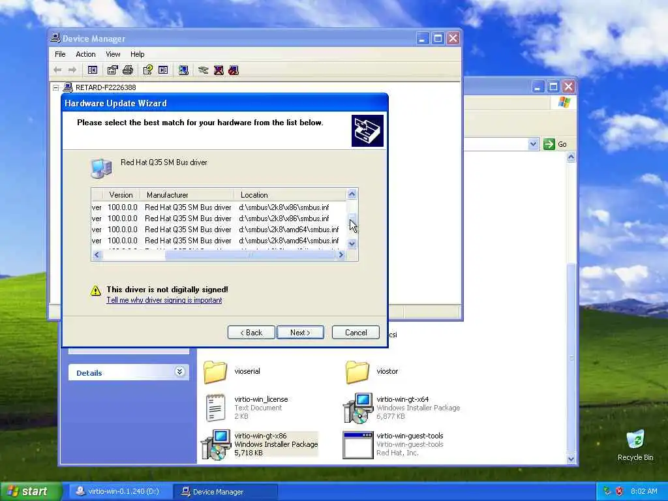Minimize the Explorer window
The height and width of the screenshot is (501, 668).
538,87
